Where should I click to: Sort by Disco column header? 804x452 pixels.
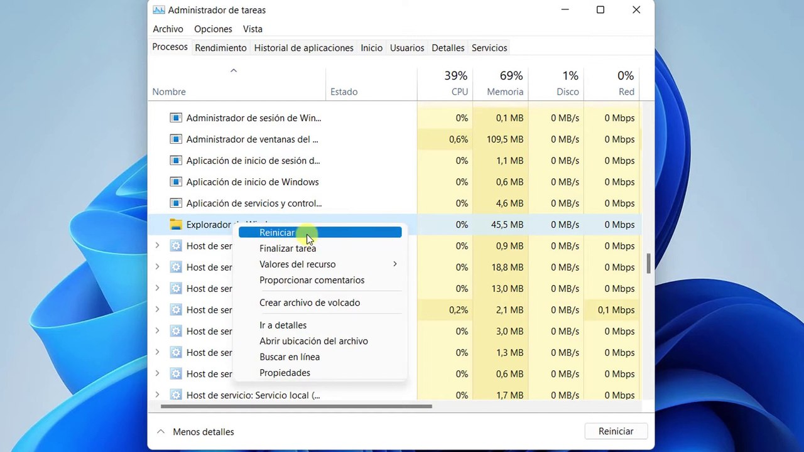(556, 83)
